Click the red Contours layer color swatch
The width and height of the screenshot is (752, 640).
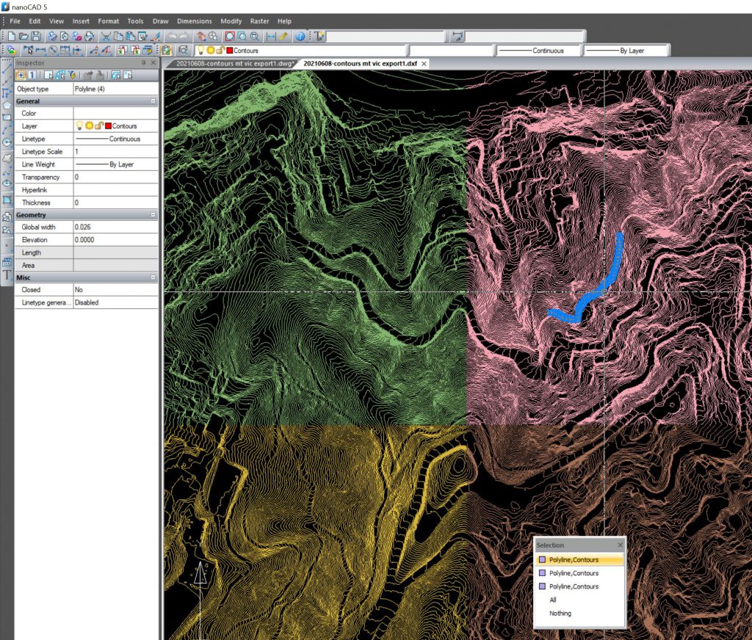[230, 51]
